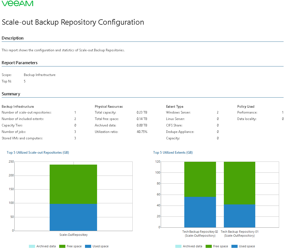The height and width of the screenshot is (249, 285).
Task: Click the 'Description' section heading
Action: 13,38
